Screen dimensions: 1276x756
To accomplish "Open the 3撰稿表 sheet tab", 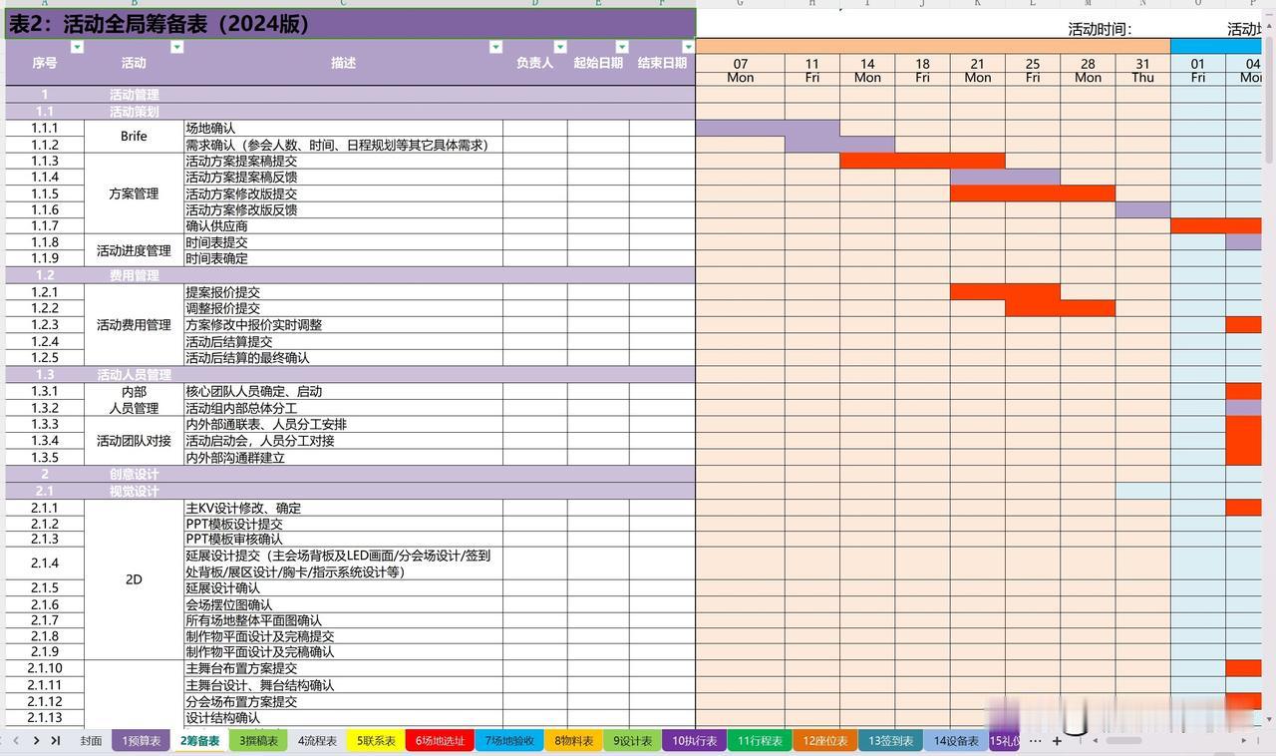I will 258,741.
